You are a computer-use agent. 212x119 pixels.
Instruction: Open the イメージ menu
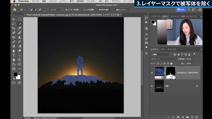(53, 1)
